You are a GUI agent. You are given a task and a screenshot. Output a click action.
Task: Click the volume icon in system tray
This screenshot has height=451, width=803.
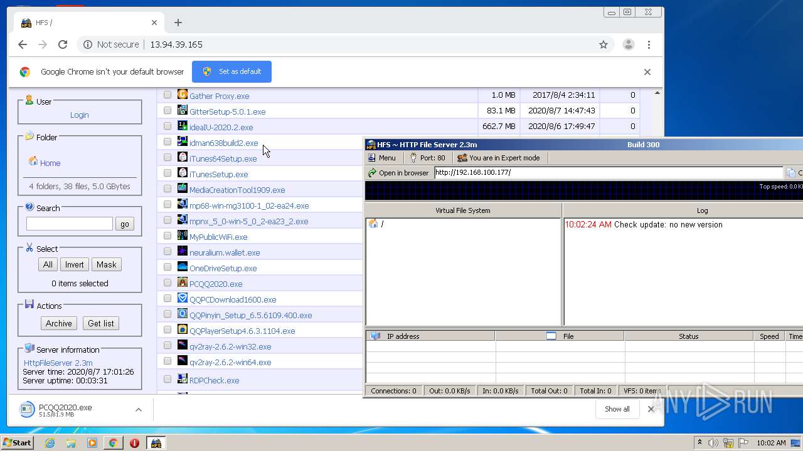[713, 443]
